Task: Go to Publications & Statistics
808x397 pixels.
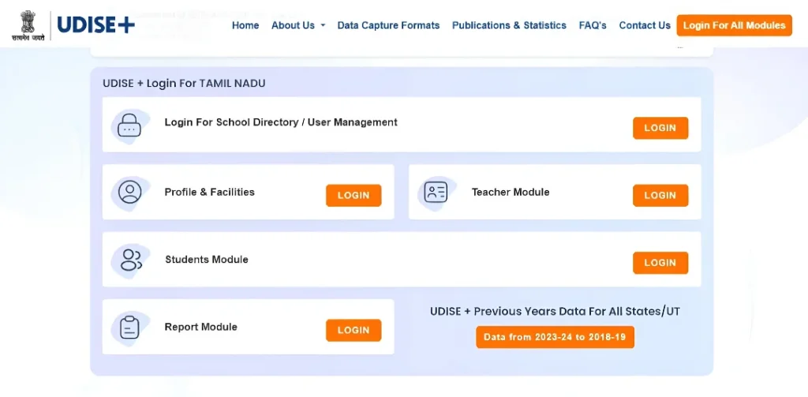Action: [x=509, y=25]
